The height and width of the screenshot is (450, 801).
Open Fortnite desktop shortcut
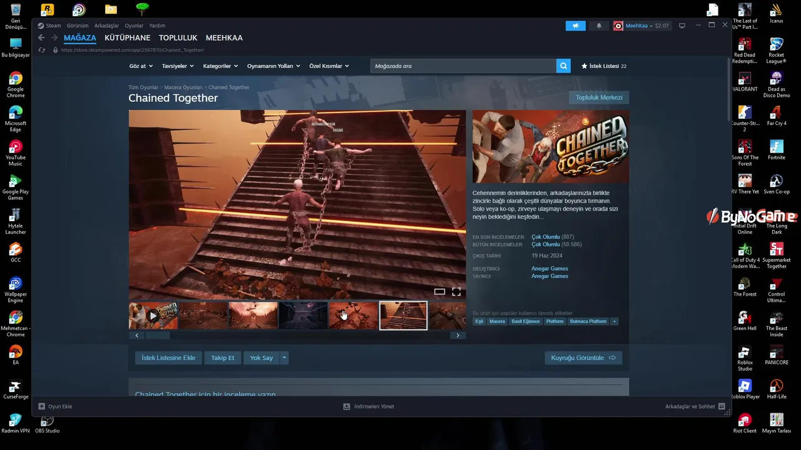tap(777, 150)
